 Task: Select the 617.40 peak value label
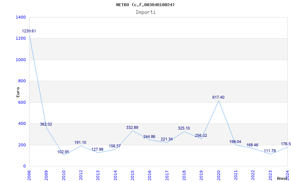click(x=219, y=97)
